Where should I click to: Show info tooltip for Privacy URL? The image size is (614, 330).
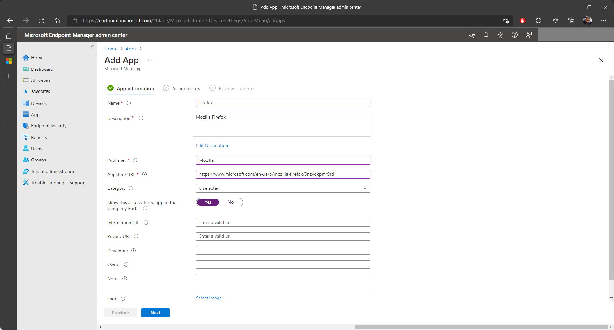coord(136,236)
